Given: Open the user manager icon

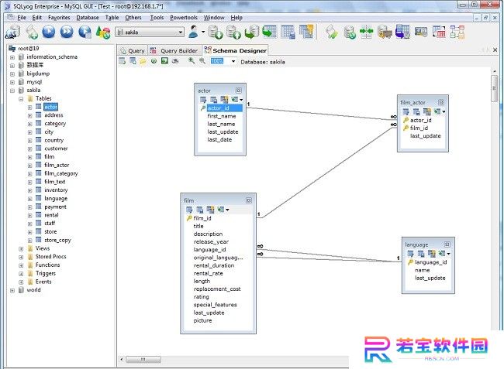Looking at the screenshot, I should tap(193, 32).
